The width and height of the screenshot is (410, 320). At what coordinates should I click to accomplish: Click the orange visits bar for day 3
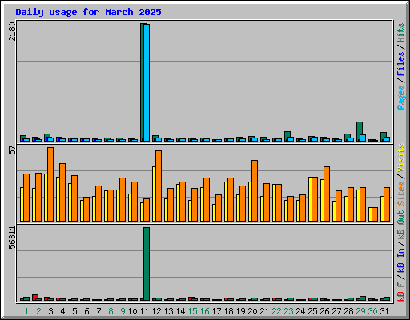pos(50,184)
